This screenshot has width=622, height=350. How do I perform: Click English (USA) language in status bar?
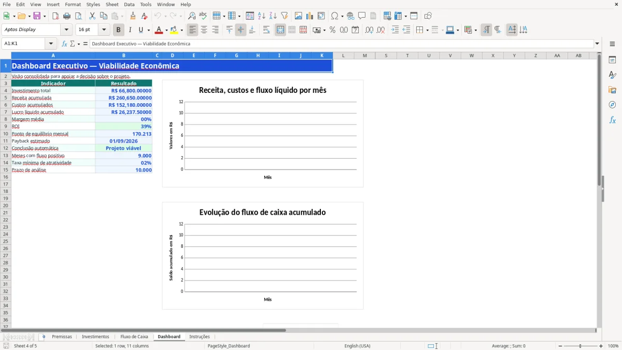click(x=357, y=346)
